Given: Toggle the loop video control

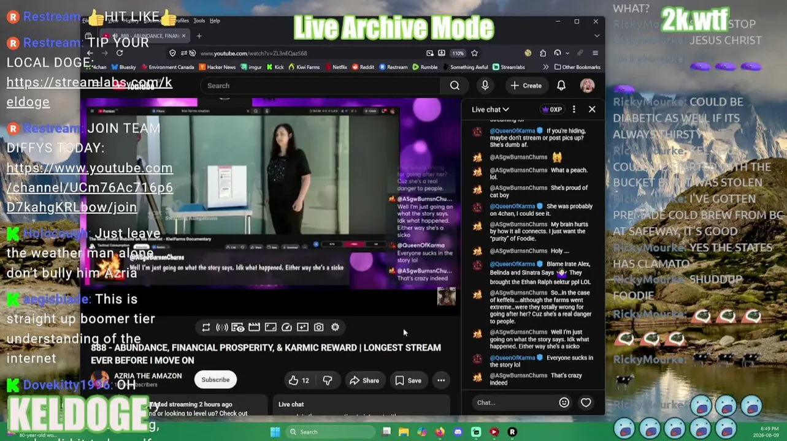Looking at the screenshot, I should [x=206, y=327].
